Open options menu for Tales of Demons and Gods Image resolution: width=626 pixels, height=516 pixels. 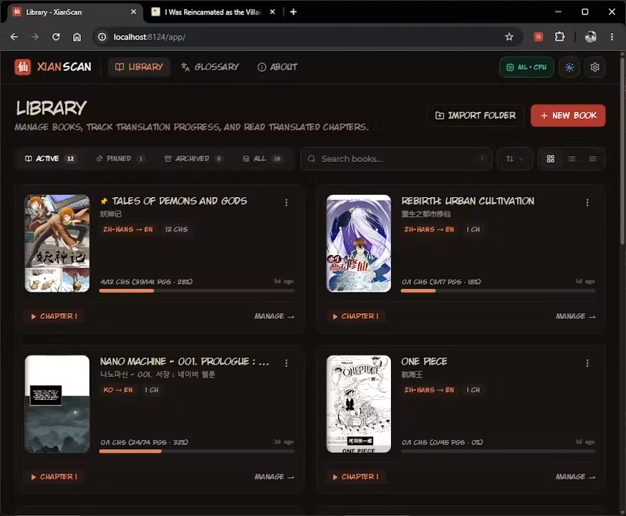286,203
